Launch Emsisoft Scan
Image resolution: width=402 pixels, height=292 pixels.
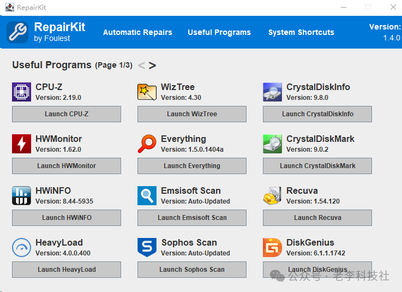(192, 218)
